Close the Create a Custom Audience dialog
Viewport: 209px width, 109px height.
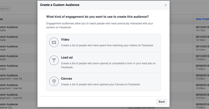(166, 5)
